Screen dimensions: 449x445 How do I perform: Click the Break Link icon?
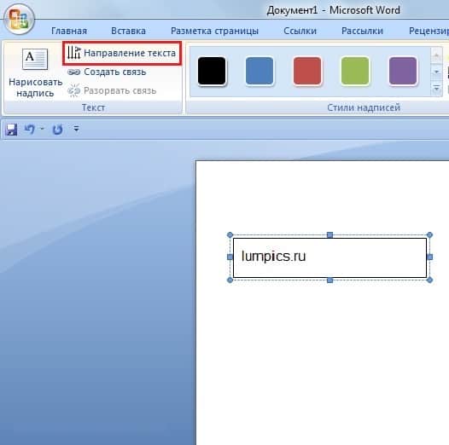point(74,91)
